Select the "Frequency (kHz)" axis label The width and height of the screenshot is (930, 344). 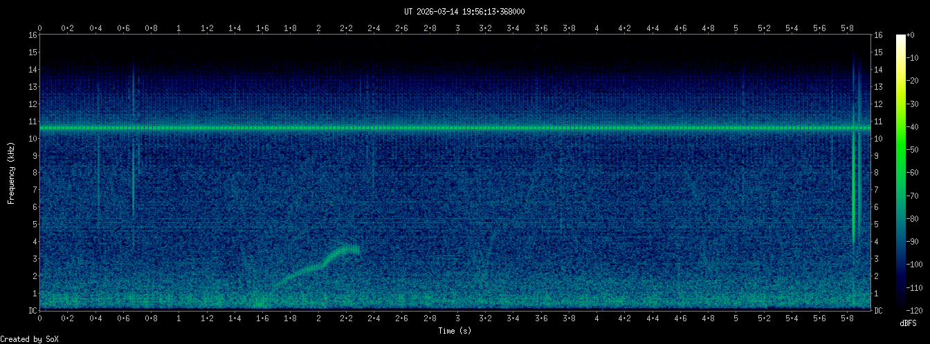point(11,172)
